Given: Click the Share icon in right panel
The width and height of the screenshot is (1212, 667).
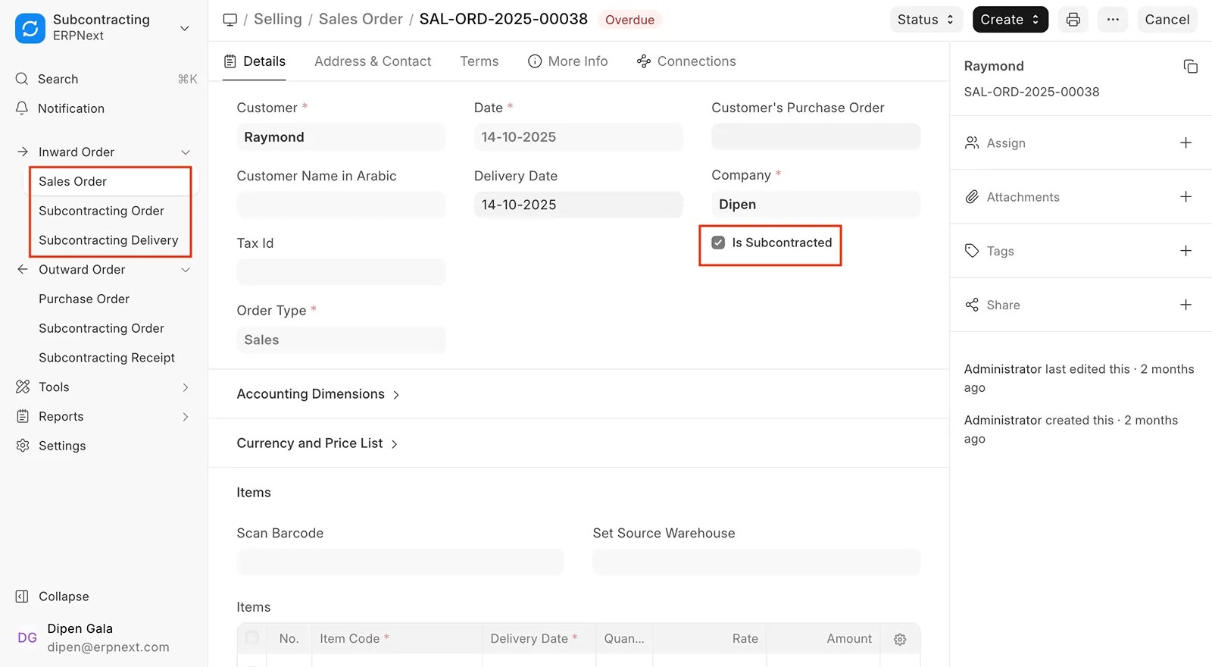Looking at the screenshot, I should [972, 305].
